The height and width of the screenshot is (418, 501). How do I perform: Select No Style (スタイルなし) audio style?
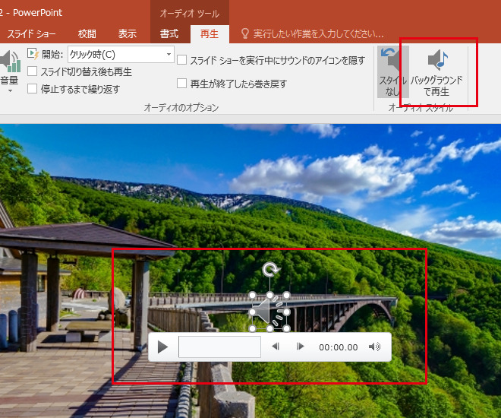tap(393, 71)
